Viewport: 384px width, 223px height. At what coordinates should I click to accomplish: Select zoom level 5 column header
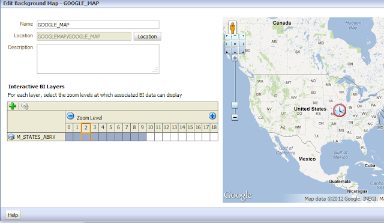[x=110, y=127]
